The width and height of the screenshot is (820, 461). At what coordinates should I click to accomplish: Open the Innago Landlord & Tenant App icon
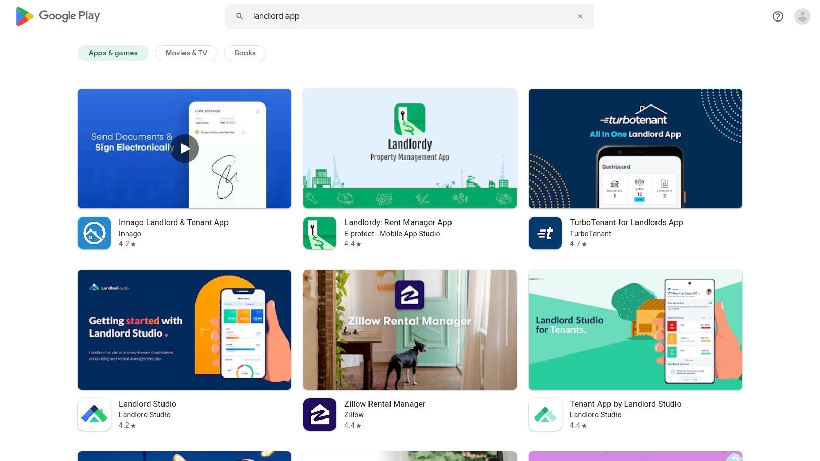pos(94,233)
